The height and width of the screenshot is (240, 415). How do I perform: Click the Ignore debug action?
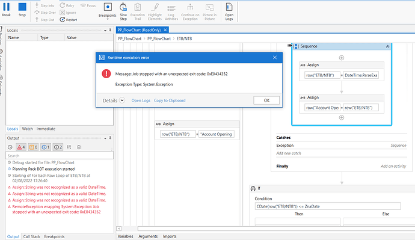(68, 13)
